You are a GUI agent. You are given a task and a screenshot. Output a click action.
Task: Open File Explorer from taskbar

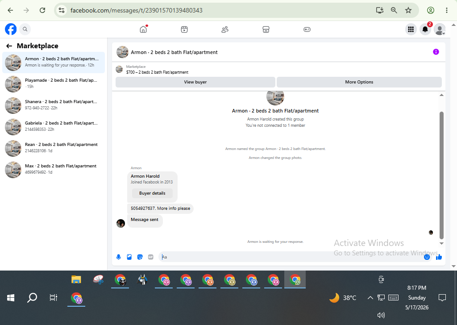(x=76, y=279)
